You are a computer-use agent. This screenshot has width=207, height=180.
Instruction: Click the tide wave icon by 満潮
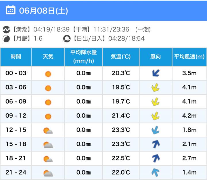pos(6,29)
